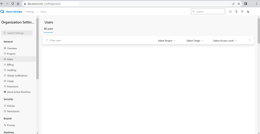
Task: Open Billing in the settings sidebar
Action: [x=10, y=65]
